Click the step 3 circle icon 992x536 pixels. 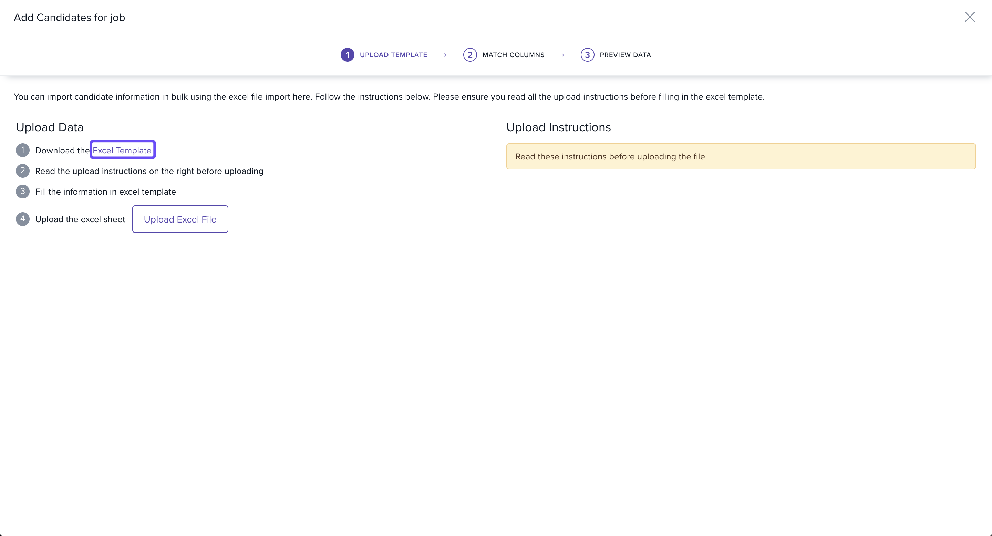pos(587,55)
